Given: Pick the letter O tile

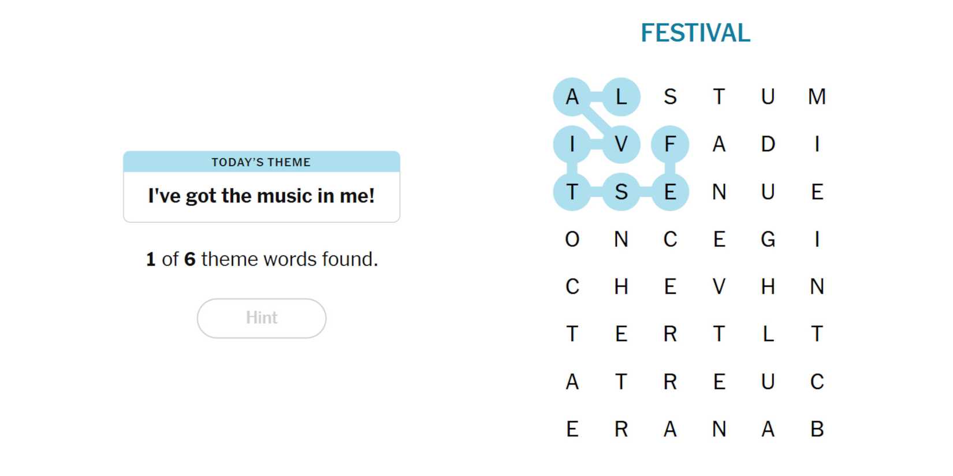Looking at the screenshot, I should tap(572, 239).
